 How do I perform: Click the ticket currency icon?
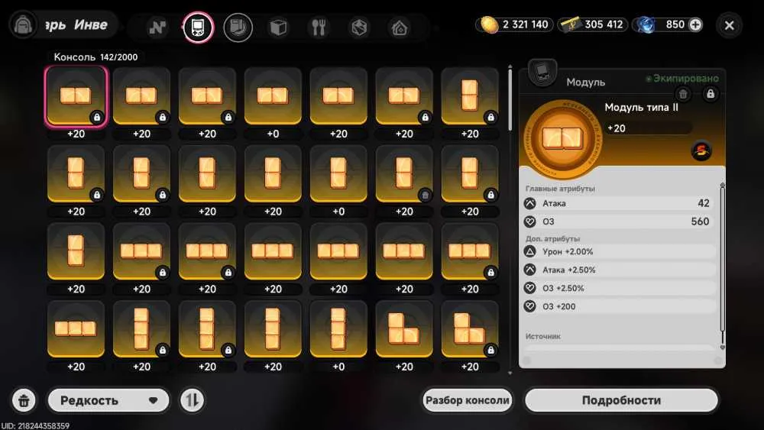click(x=570, y=24)
